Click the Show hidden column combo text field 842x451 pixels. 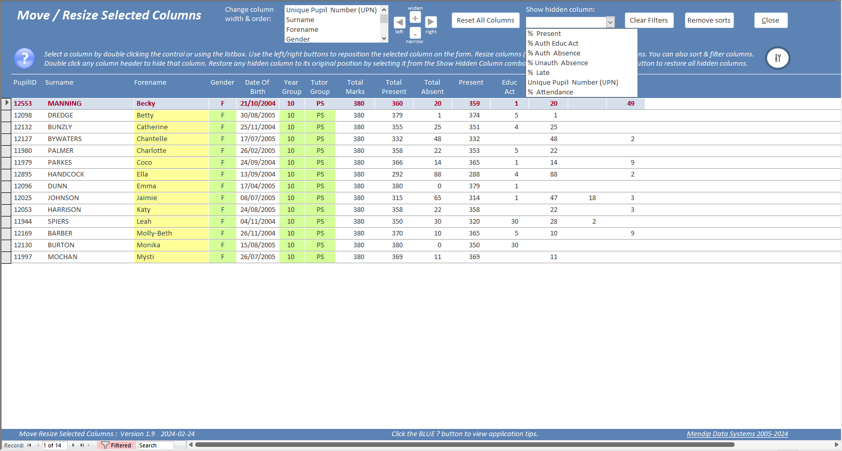click(x=566, y=22)
